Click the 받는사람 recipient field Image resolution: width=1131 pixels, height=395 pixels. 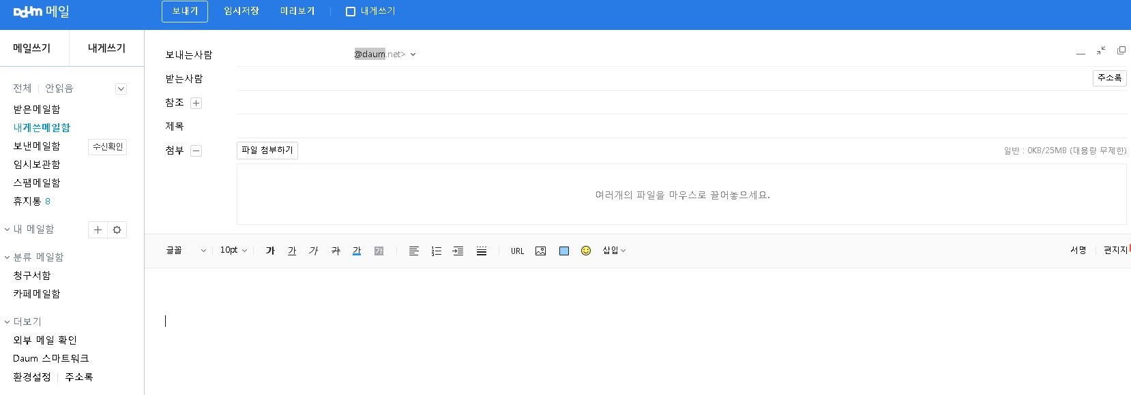pos(663,78)
